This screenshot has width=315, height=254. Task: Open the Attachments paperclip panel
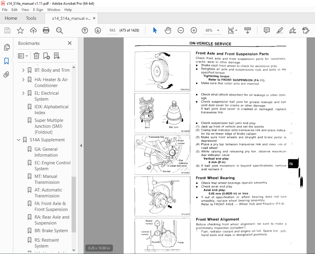pos(7,75)
